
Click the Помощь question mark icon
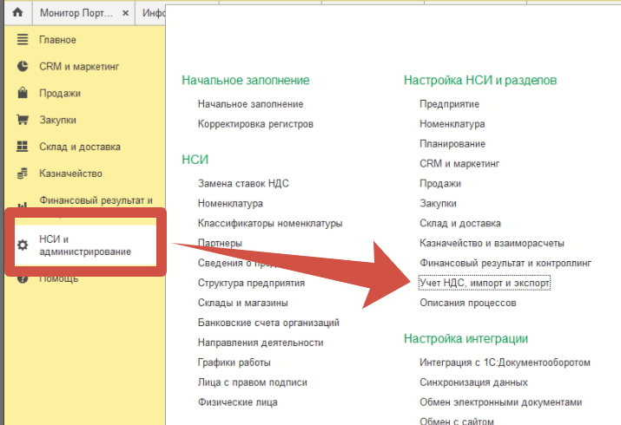coord(23,278)
